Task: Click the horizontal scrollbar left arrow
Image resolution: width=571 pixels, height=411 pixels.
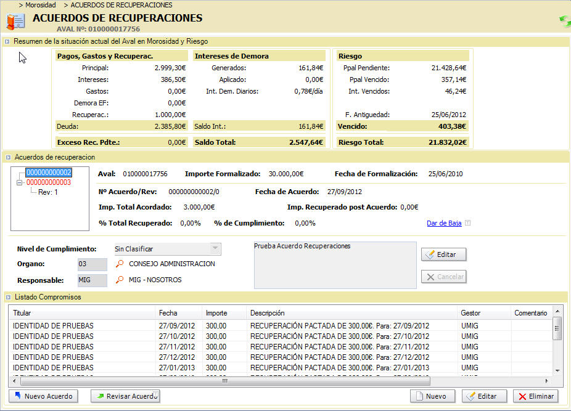Action: [x=14, y=381]
